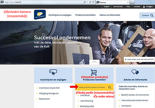The height and width of the screenshot is (108, 155).
Task: Select the Home browser tab
Action: point(113,2)
